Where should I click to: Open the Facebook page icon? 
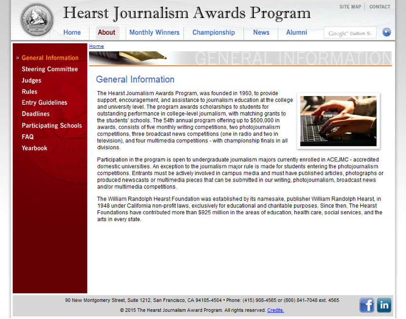tap(367, 305)
